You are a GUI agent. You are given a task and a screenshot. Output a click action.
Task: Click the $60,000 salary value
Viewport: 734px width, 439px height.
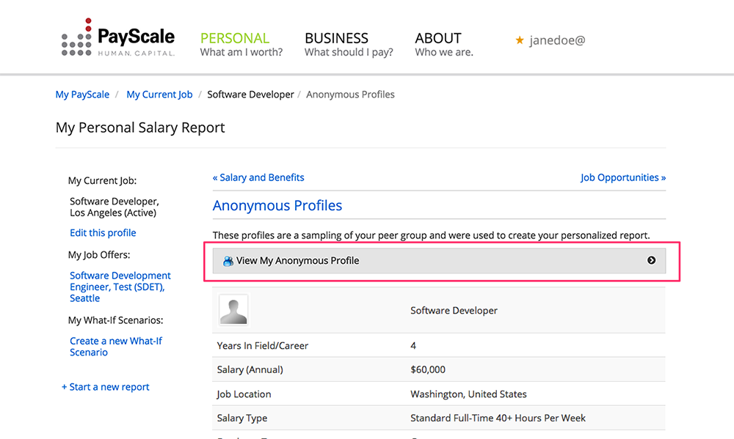(428, 370)
